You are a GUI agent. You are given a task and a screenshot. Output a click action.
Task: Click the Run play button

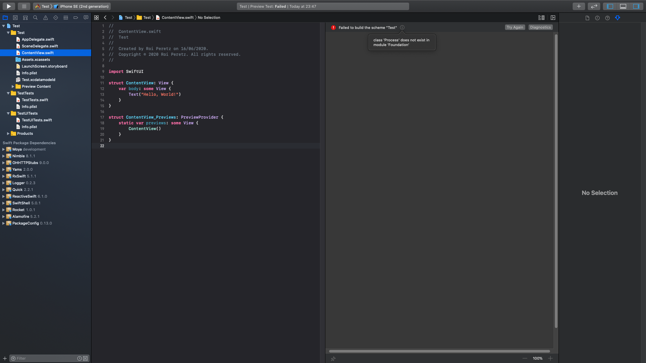[x=9, y=6]
